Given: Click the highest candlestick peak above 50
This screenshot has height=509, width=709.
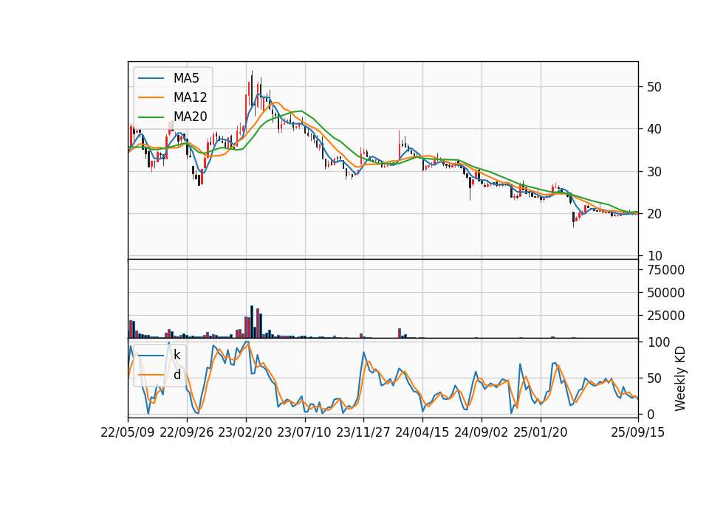Looking at the screenshot, I should (252, 88).
